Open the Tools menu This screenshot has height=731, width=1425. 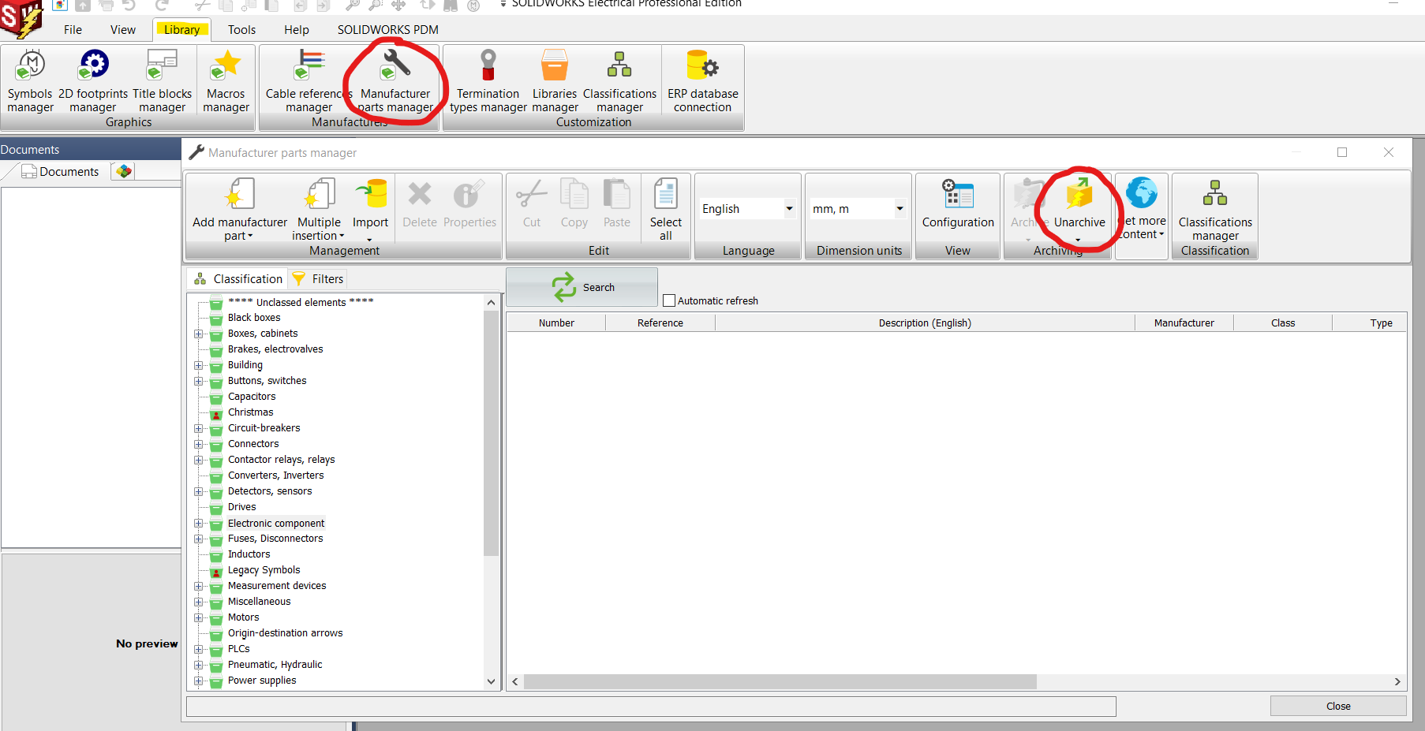pos(241,30)
